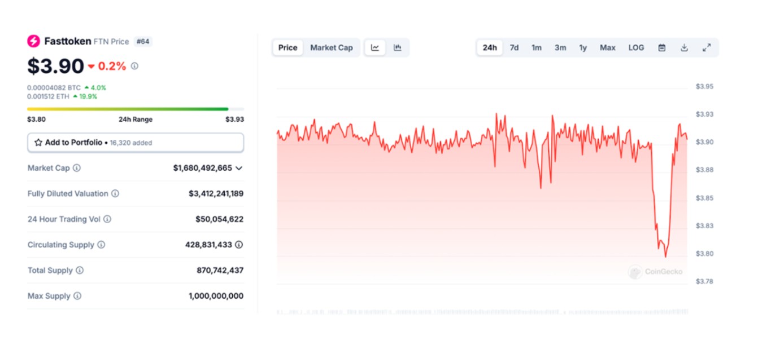
Task: Switch to line chart view icon
Action: pos(375,48)
